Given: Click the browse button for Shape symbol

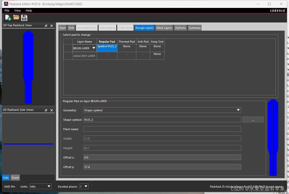Looking at the screenshot, I should [253, 120].
